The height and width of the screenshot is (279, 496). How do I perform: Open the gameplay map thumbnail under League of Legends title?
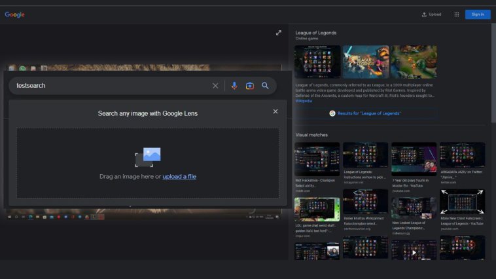tap(414, 62)
